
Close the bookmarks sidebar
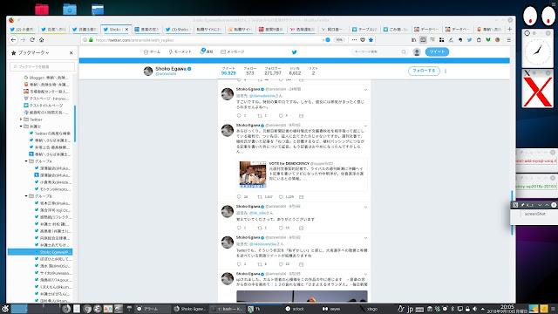(71, 52)
